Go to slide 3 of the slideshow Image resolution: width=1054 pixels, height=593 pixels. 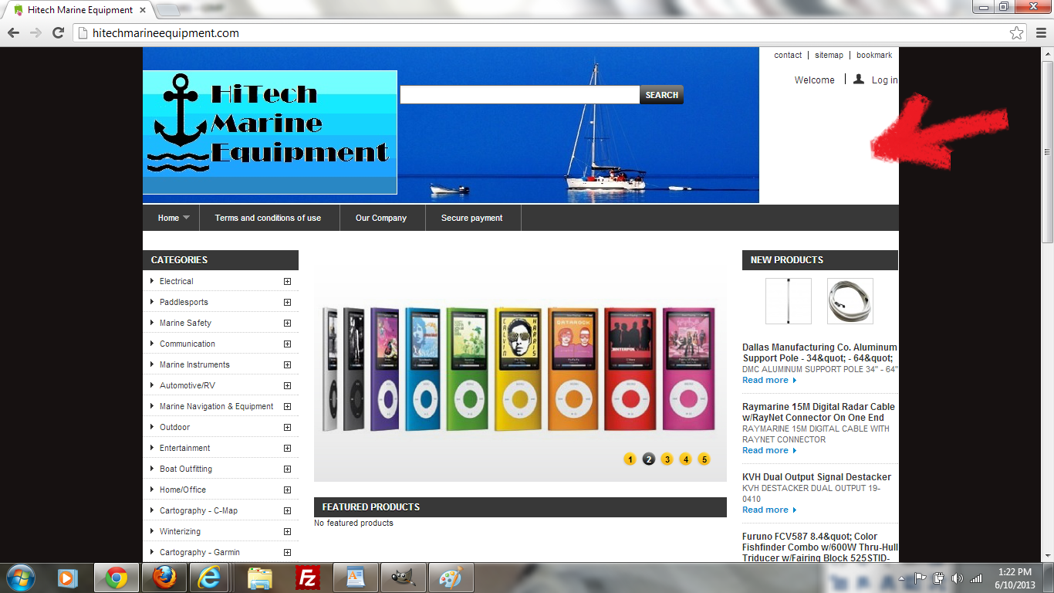tap(667, 459)
